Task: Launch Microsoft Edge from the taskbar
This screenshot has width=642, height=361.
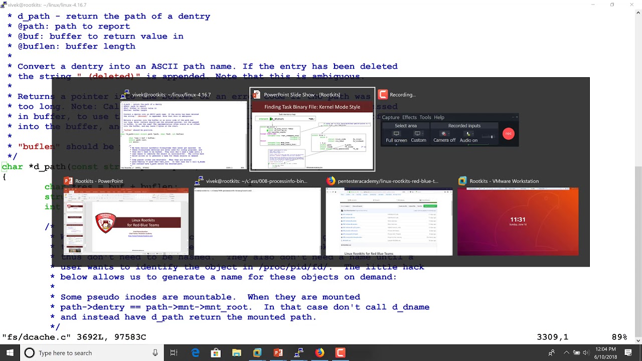Action: [x=195, y=353]
